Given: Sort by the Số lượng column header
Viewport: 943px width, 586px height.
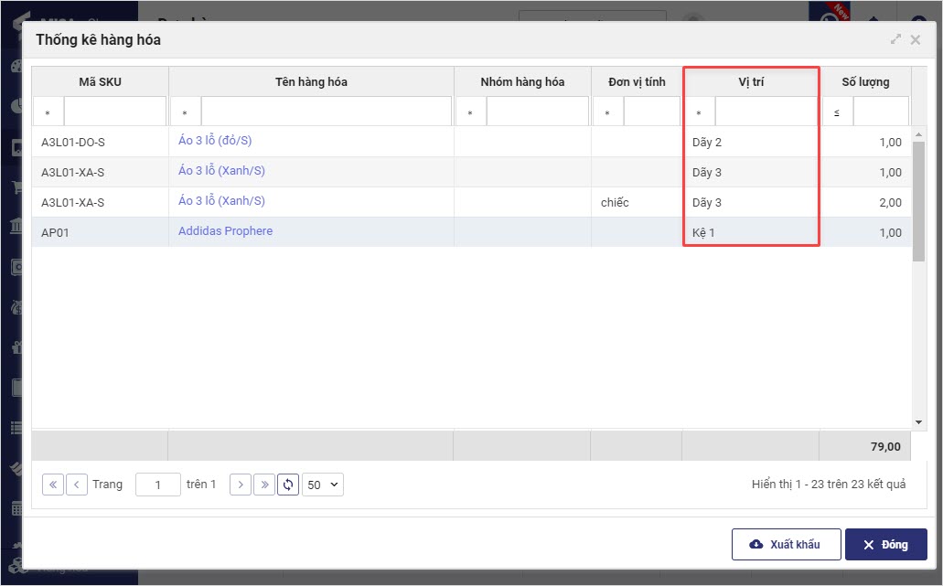Looking at the screenshot, I should (865, 81).
